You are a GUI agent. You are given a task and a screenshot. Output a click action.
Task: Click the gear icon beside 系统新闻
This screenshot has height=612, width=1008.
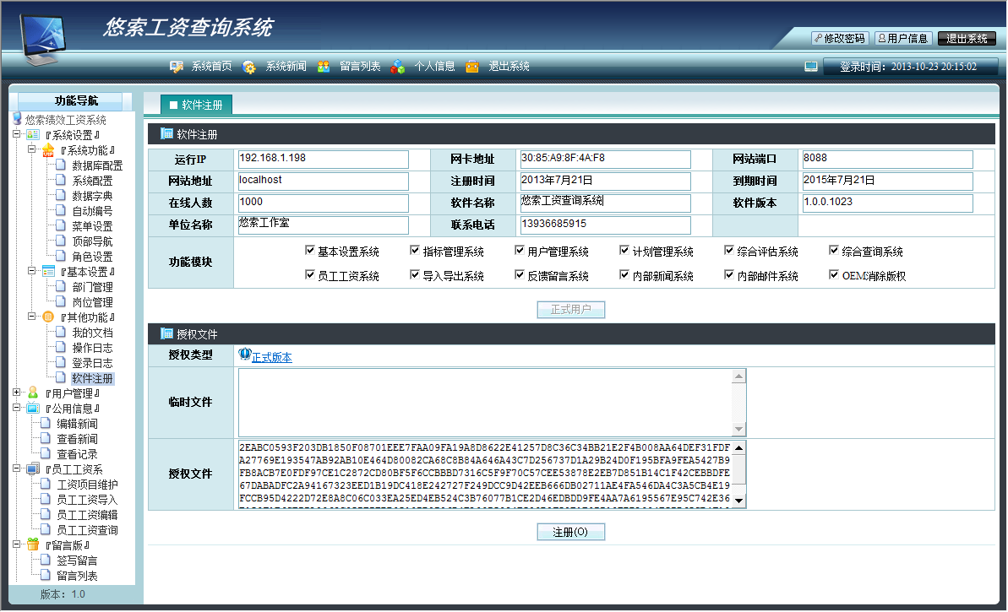tap(248, 67)
